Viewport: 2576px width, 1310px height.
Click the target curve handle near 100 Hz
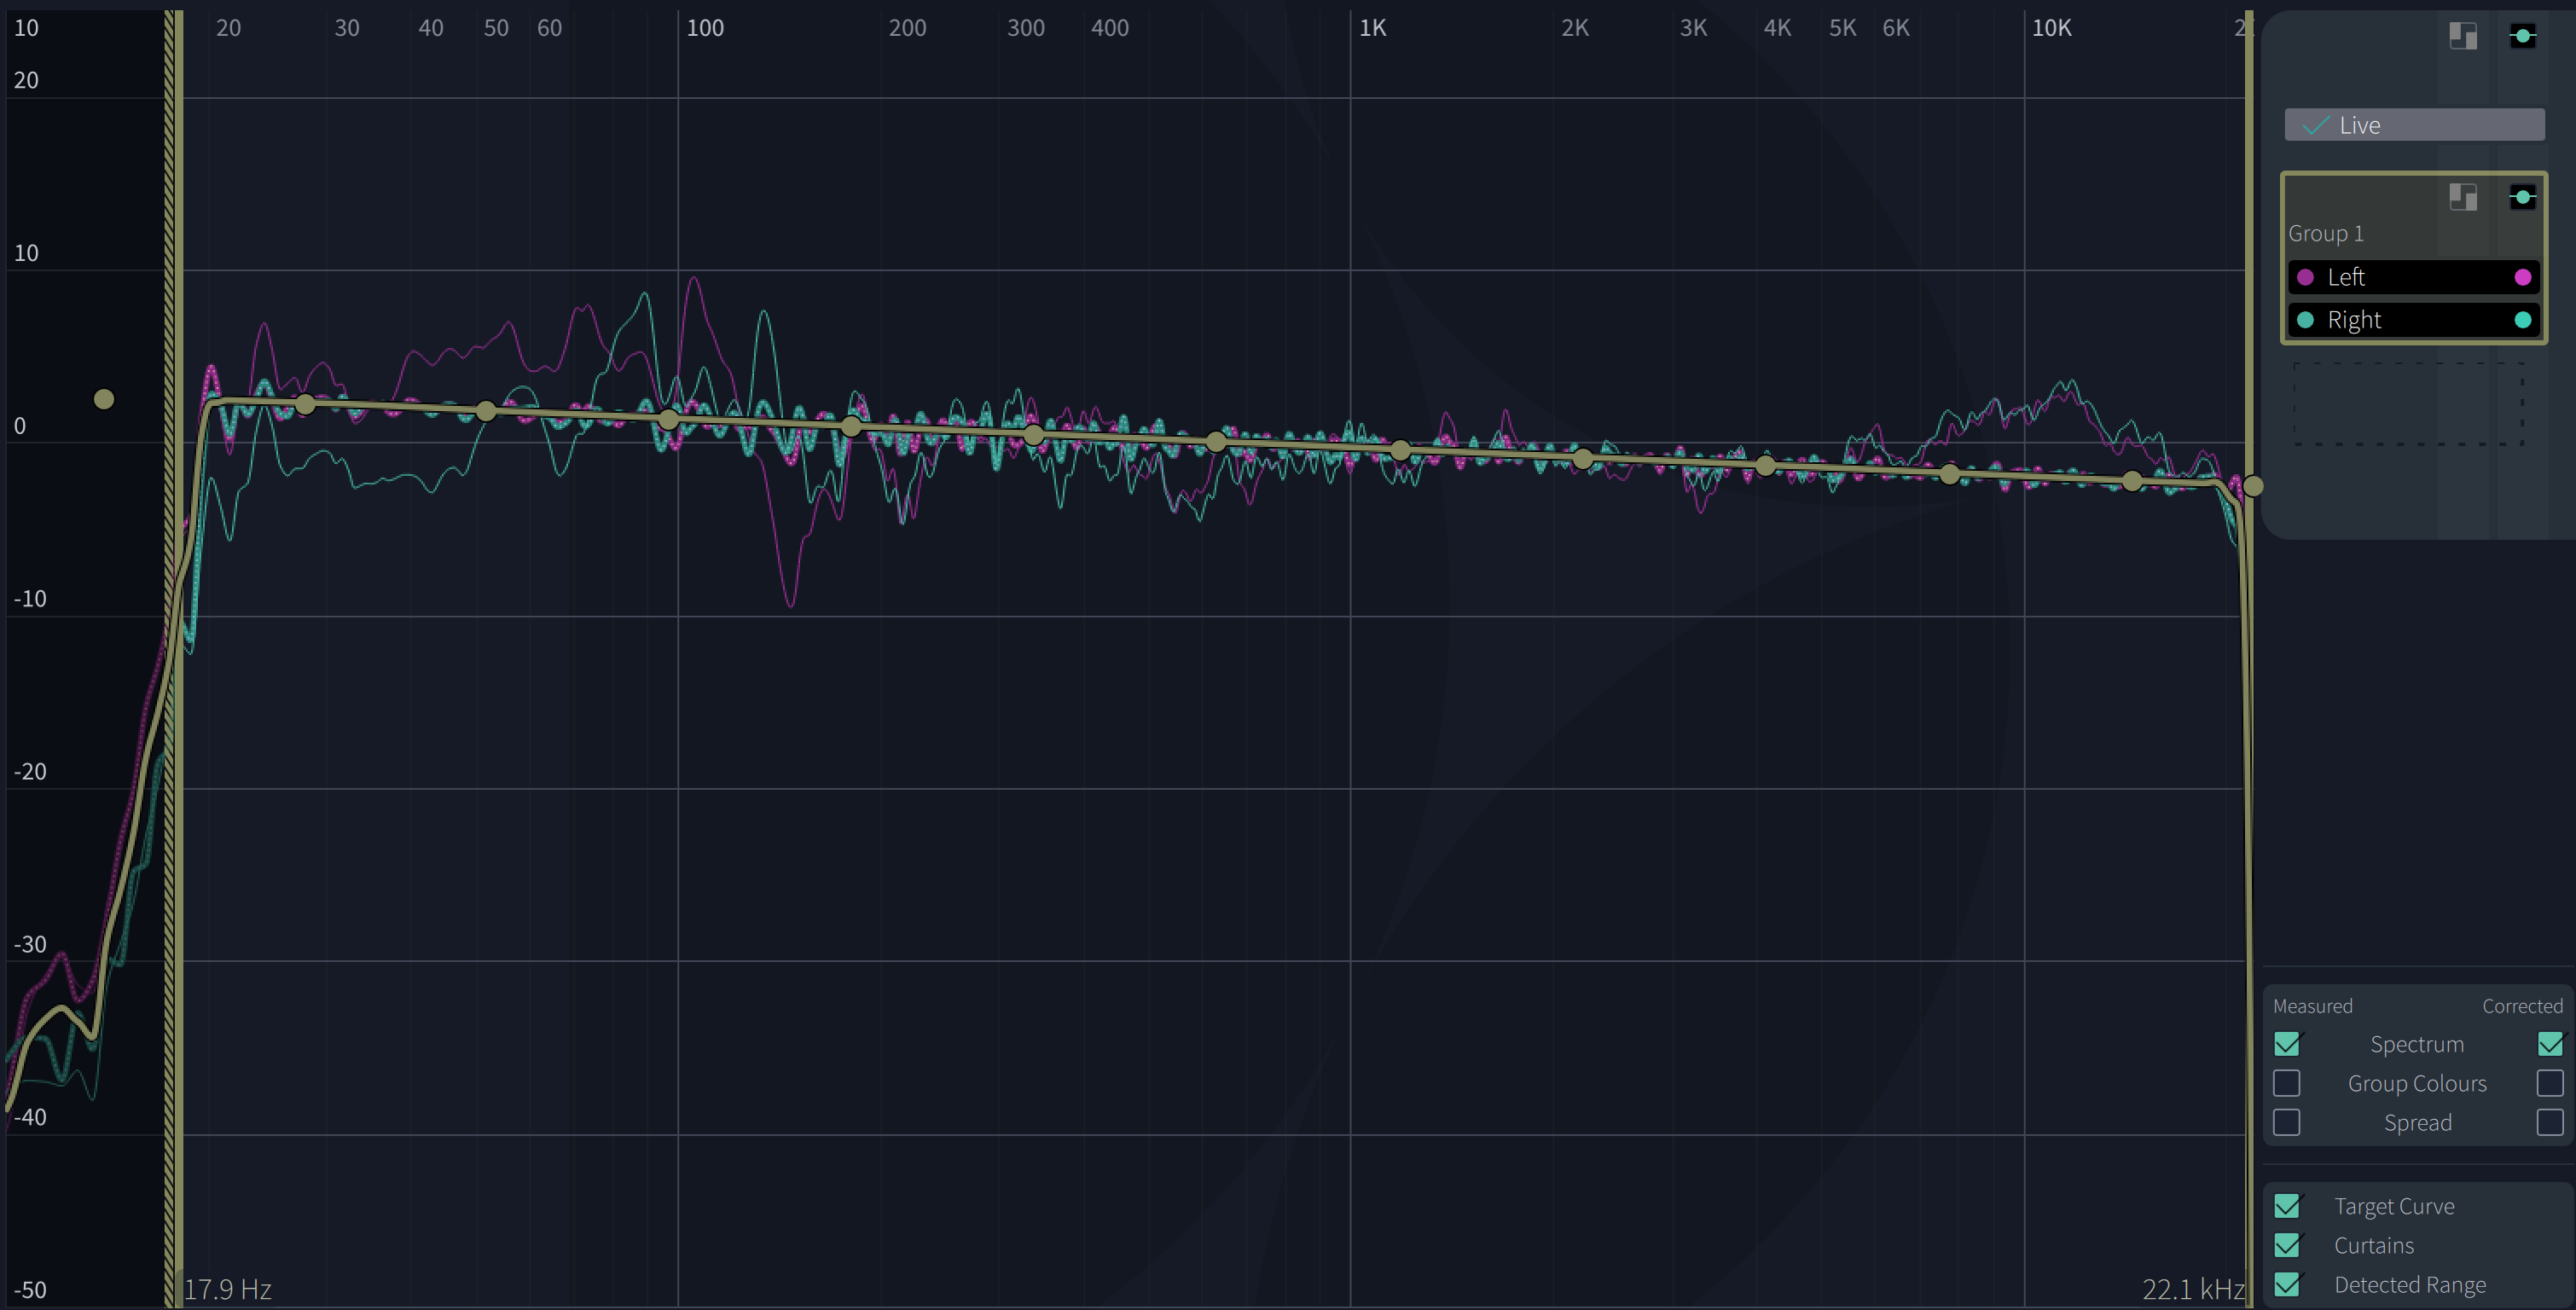[668, 419]
